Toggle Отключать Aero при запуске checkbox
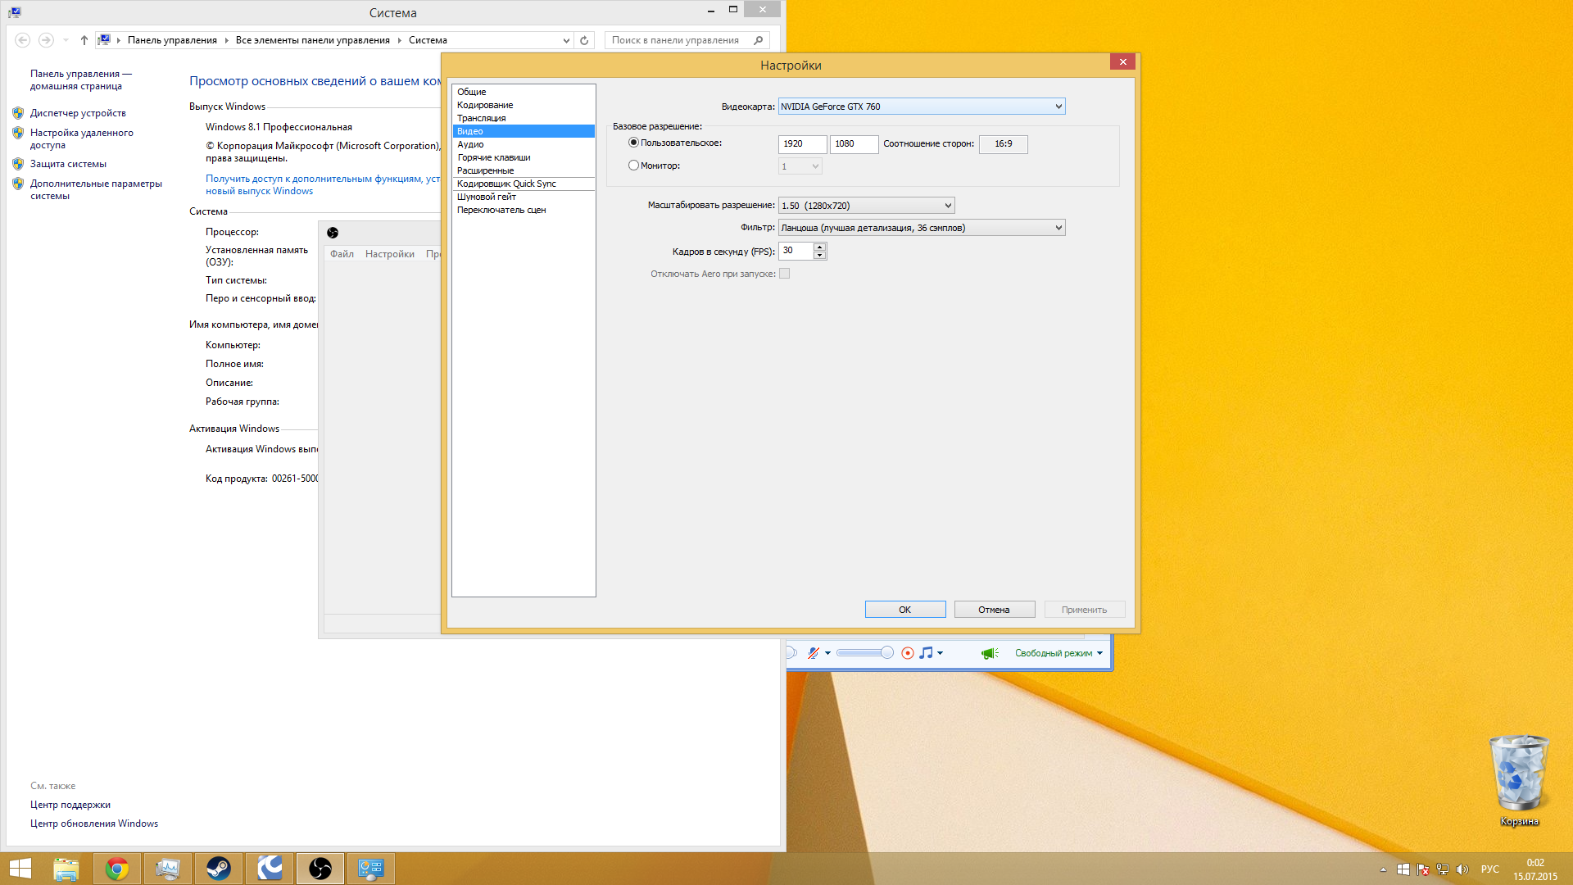Viewport: 1573px width, 885px height. click(784, 274)
